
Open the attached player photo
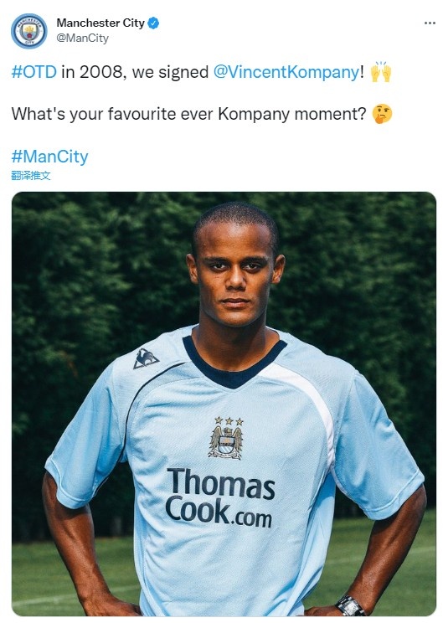coord(224,404)
